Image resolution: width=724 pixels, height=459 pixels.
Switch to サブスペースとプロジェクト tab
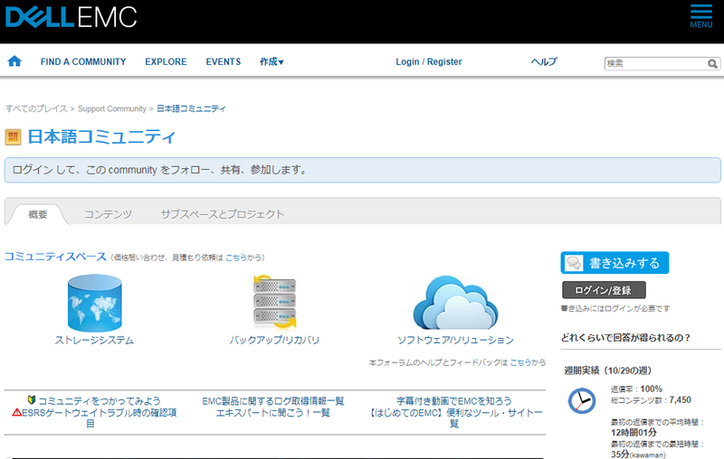click(223, 214)
